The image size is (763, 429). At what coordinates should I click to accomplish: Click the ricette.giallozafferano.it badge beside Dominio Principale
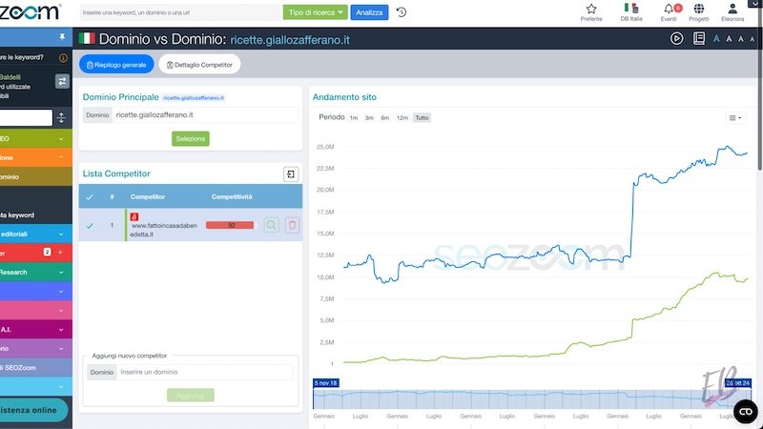(x=194, y=98)
